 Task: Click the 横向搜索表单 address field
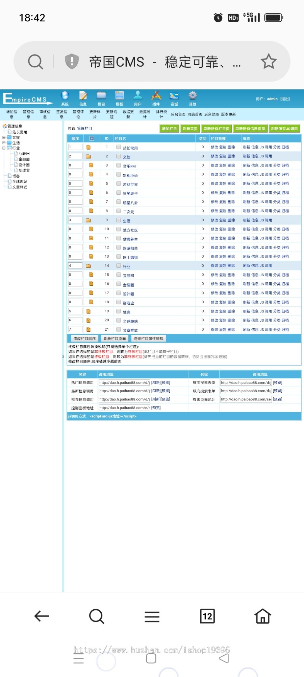click(246, 383)
